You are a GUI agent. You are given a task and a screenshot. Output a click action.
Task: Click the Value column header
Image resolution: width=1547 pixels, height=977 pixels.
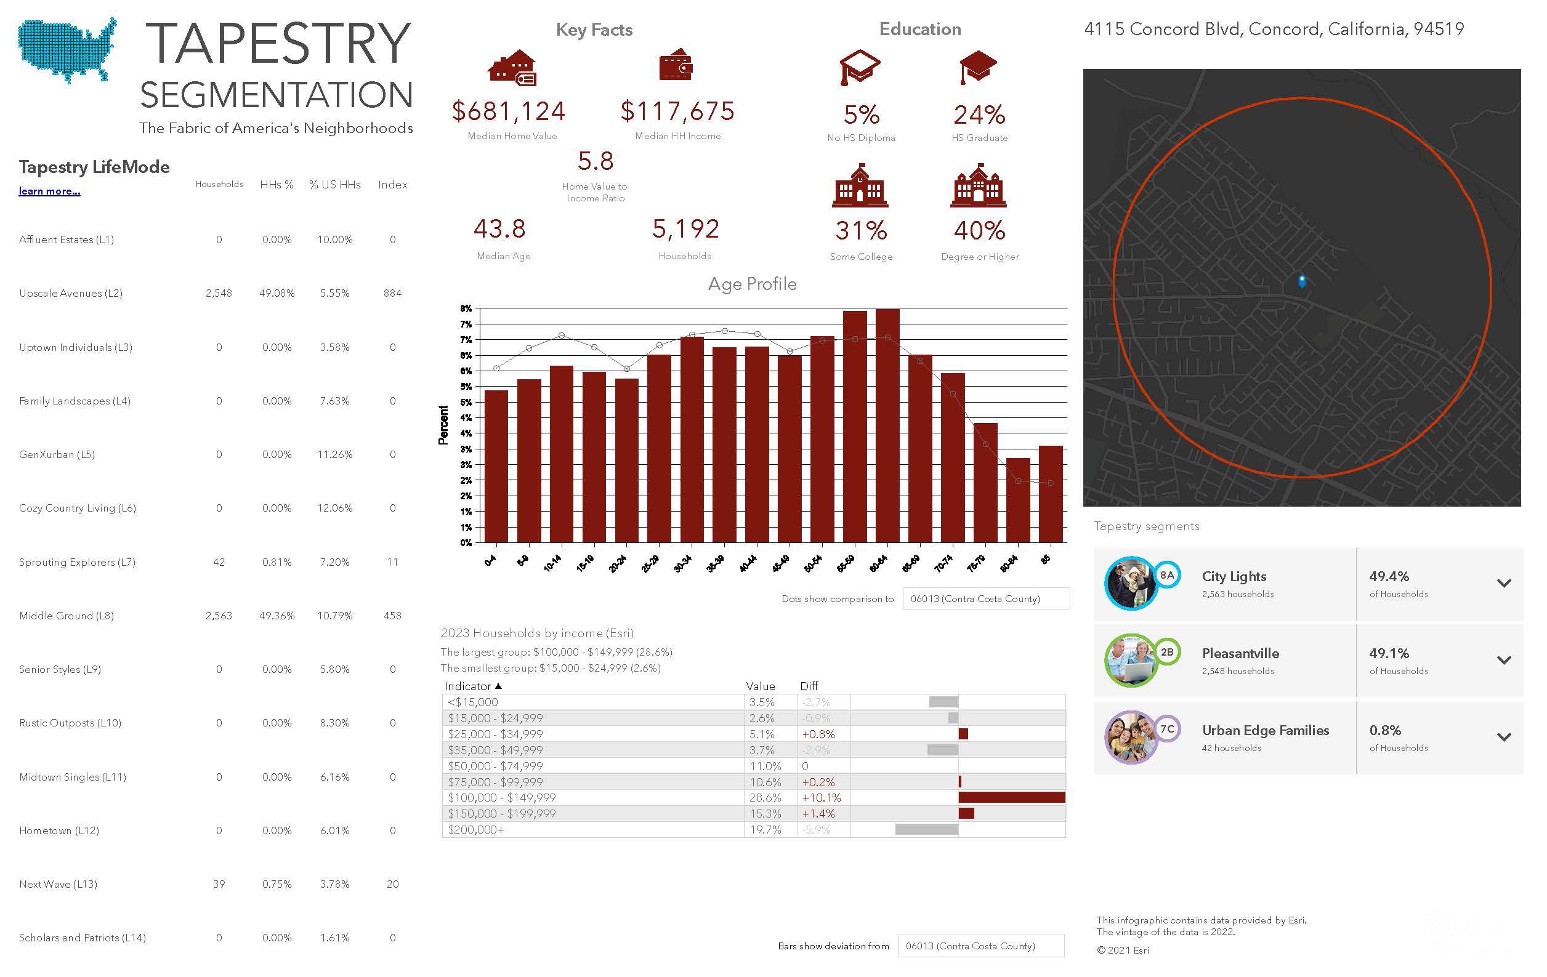(x=761, y=686)
